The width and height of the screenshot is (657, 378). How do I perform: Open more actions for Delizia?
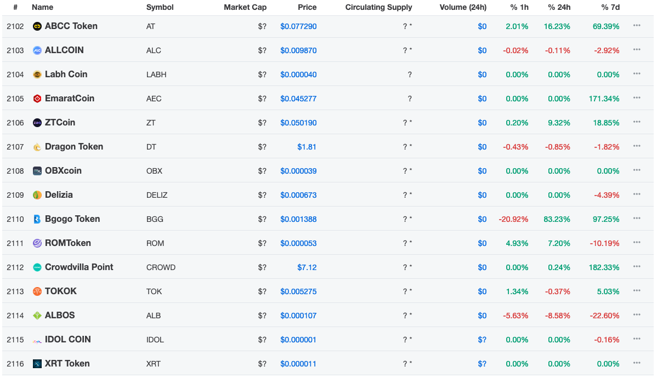[x=637, y=194]
